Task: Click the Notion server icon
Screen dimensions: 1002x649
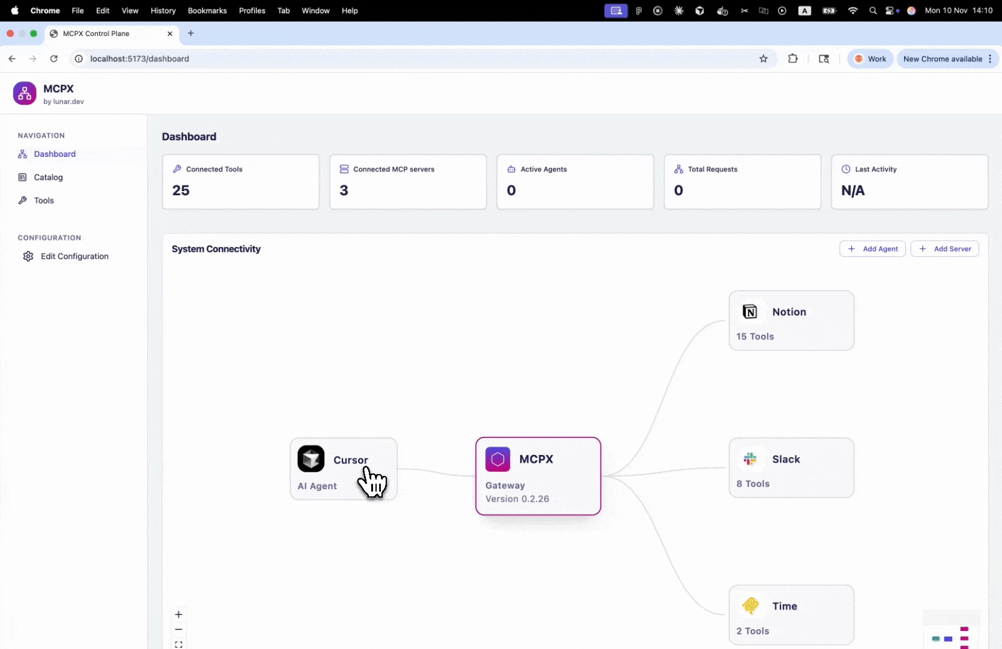Action: coord(750,311)
